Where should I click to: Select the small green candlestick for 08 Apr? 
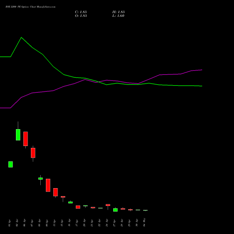[x=41, y=179]
